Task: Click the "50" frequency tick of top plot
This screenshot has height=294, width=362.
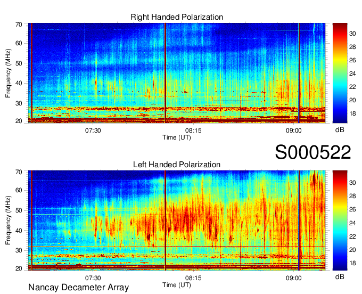Action: tap(19, 63)
